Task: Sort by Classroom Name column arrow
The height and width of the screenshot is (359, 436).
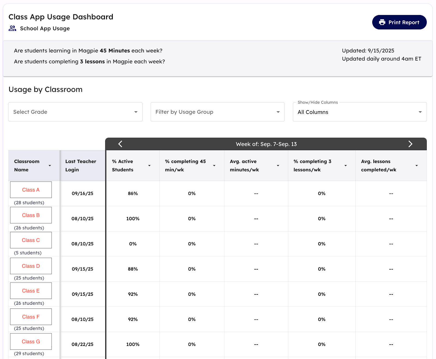Action: [x=50, y=166]
